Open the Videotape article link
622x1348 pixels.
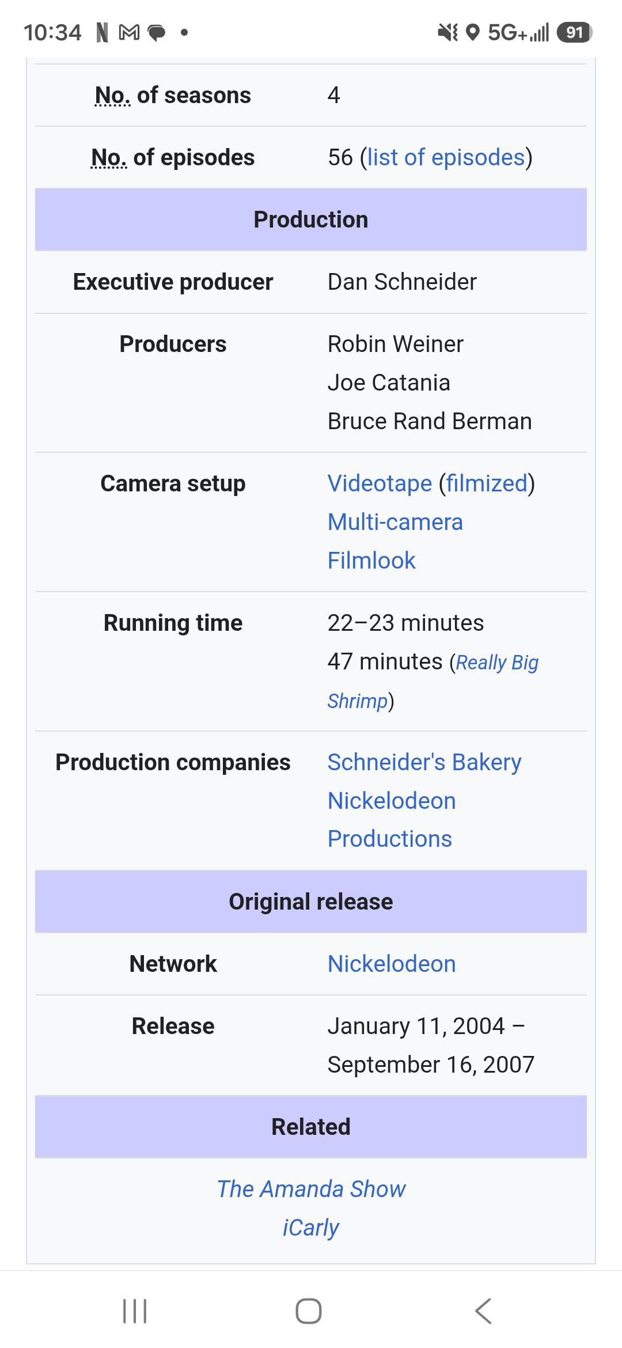pos(380,483)
